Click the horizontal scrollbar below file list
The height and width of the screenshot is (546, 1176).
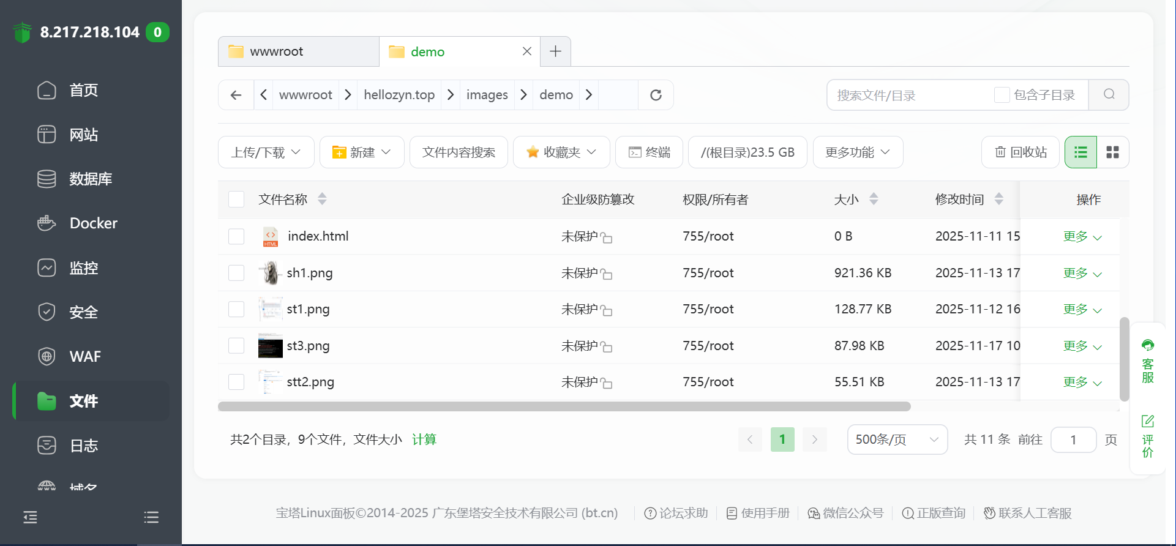[564, 407]
